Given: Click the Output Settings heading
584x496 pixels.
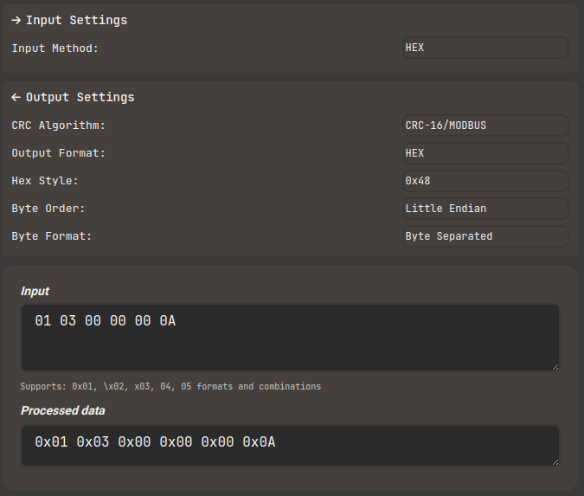Looking at the screenshot, I should click(x=80, y=97).
